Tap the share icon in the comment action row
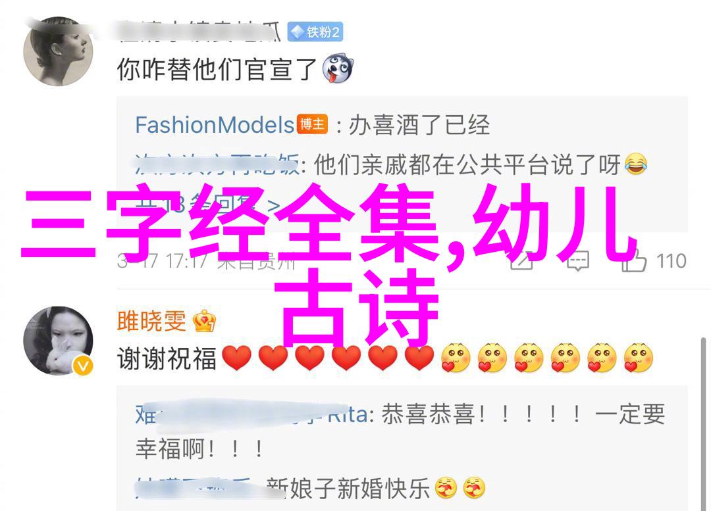The width and height of the screenshot is (711, 511). pos(521,261)
